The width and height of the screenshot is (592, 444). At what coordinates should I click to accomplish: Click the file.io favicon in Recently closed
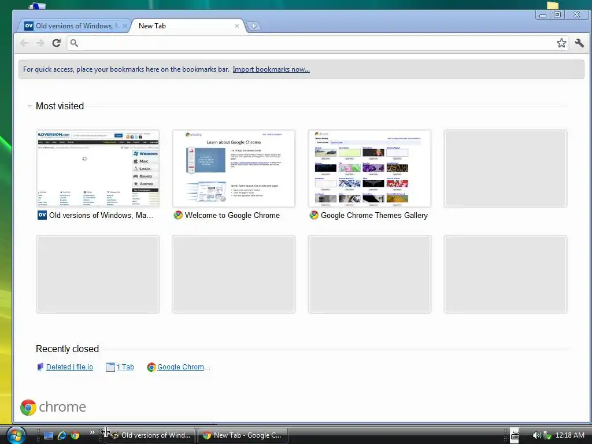coord(40,367)
